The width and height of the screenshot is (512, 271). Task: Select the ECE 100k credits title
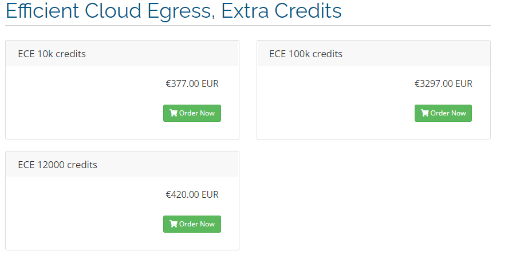tap(306, 54)
